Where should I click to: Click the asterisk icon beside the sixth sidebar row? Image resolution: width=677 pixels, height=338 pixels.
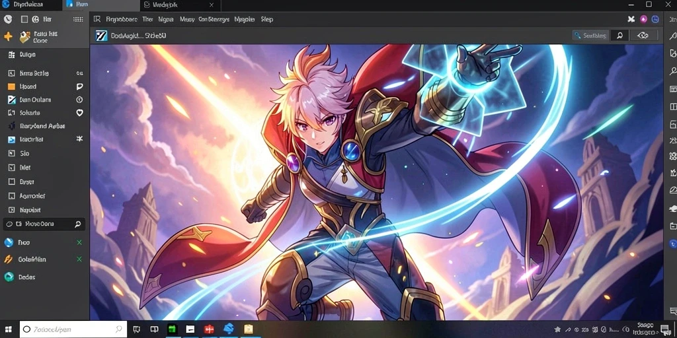click(x=79, y=139)
